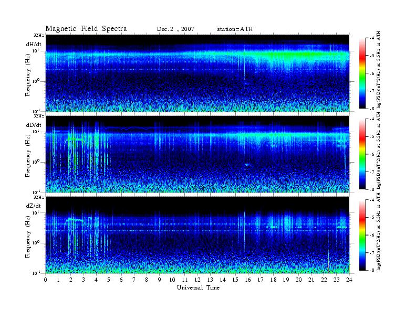Click the "Universal Time" axis label
Screen dimensions: 416x321
(x=198, y=287)
